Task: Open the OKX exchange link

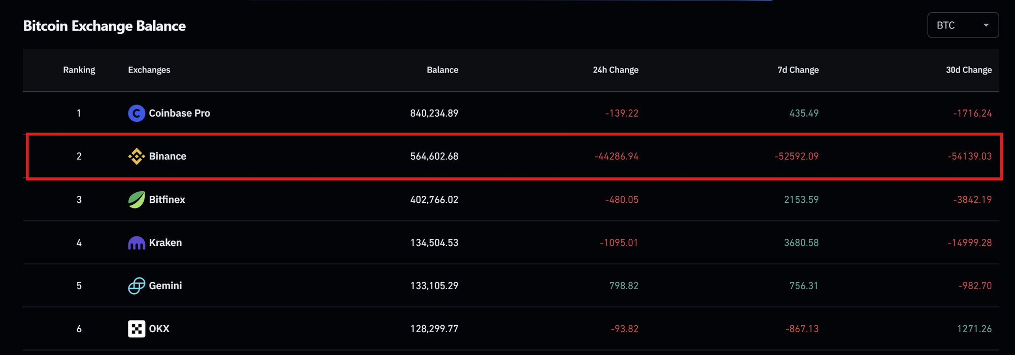Action: tap(159, 329)
